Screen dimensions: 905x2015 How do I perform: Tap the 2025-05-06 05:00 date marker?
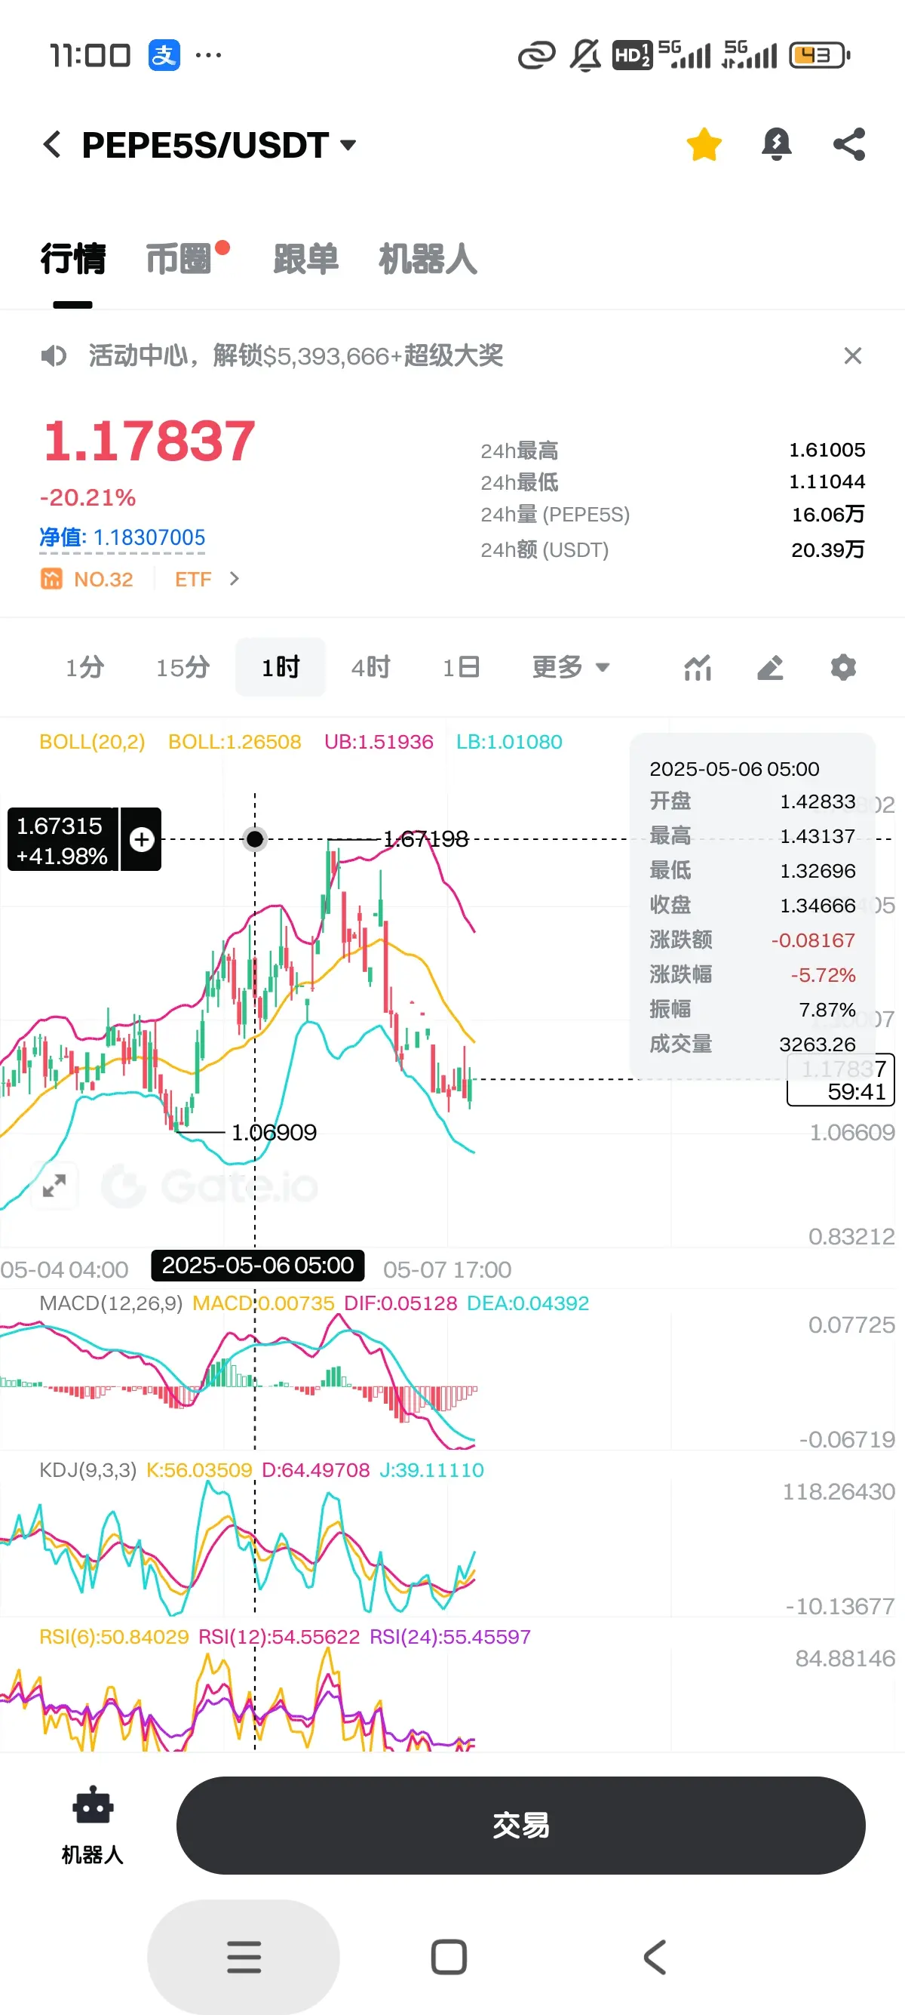click(258, 1265)
